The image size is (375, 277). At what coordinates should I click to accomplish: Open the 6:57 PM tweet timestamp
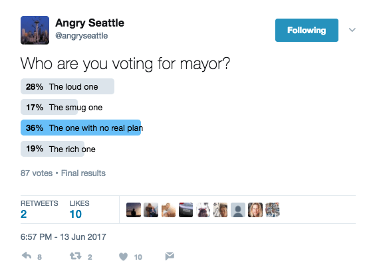click(x=63, y=237)
